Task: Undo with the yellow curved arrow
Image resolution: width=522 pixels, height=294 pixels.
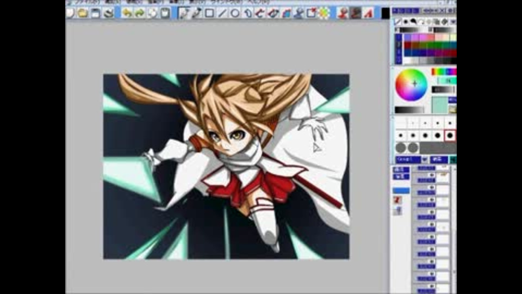Action: point(127,13)
